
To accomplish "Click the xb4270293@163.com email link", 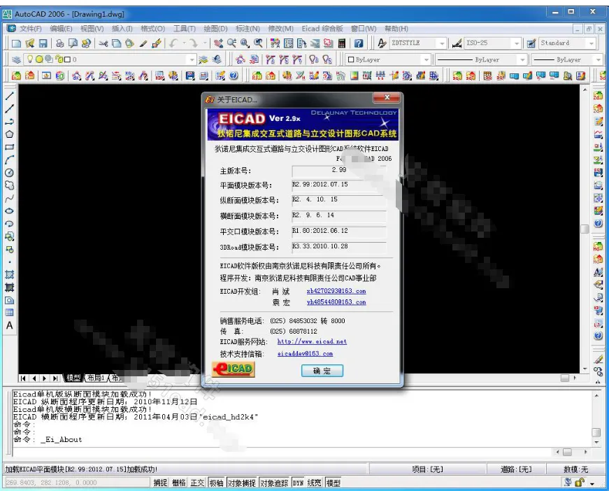I will pyautogui.click(x=336, y=291).
